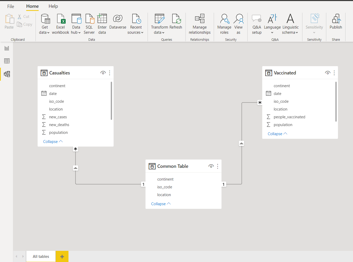
Task: Switch to the Help ribbon tab
Action: 53,6
